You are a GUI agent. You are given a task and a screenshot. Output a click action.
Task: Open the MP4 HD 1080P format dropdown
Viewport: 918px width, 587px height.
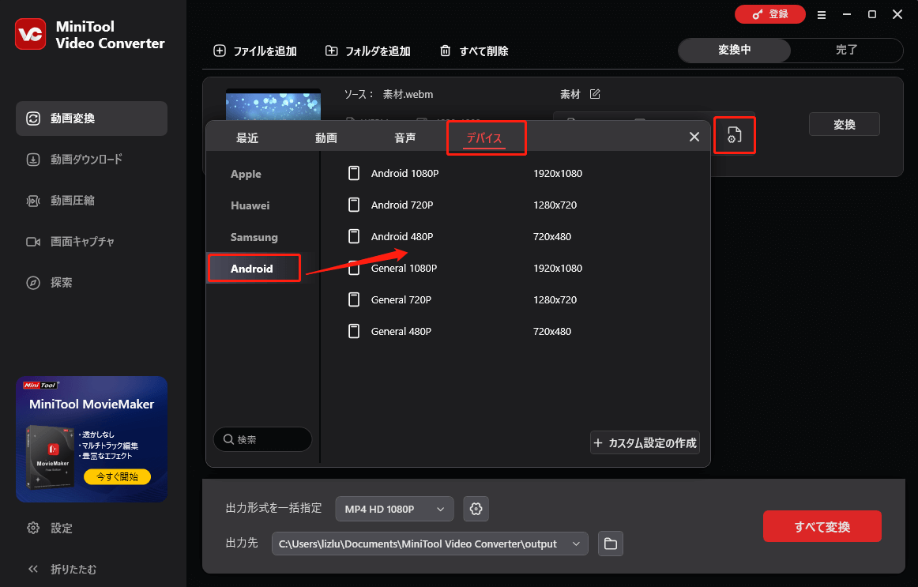tap(394, 509)
